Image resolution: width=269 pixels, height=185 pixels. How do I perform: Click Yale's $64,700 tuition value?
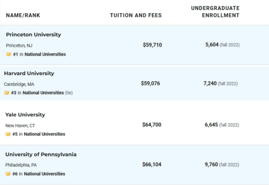pyautogui.click(x=152, y=125)
